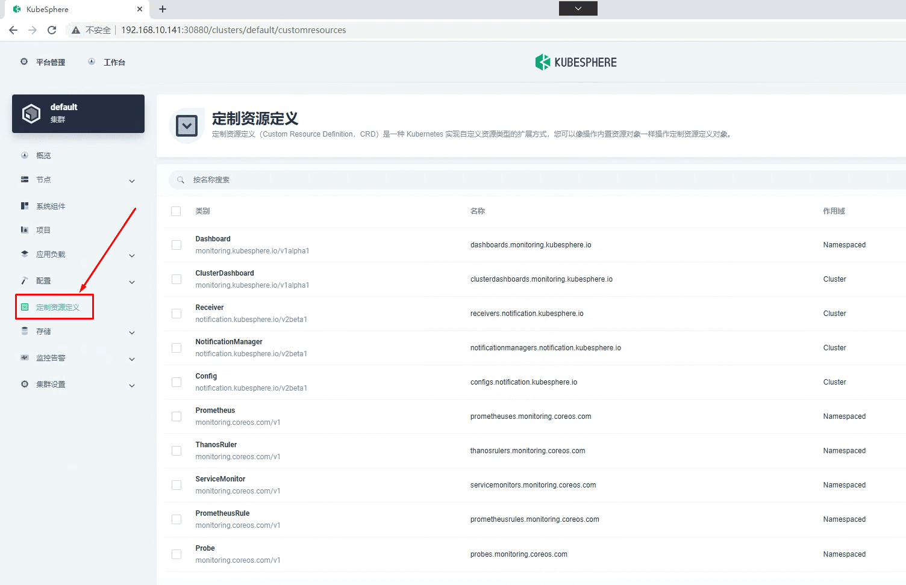Click the configuration (配置) hammer icon
The image size is (906, 585).
click(25, 280)
